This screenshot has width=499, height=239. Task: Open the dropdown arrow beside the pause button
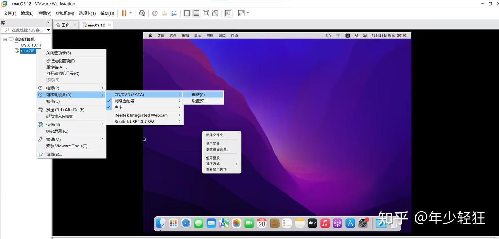[130, 13]
